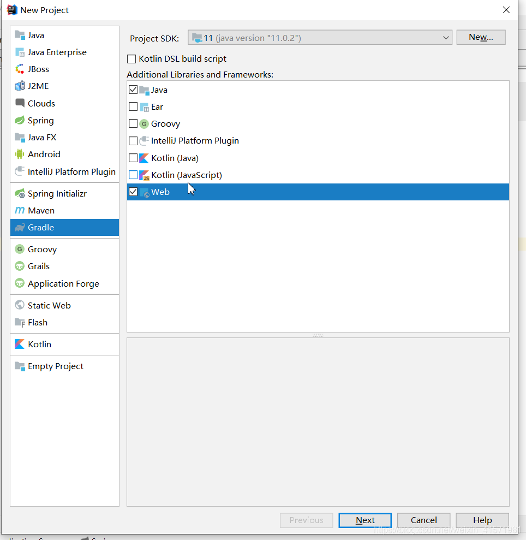
Task: Click the Java Enterprise icon in sidebar
Action: pos(20,52)
